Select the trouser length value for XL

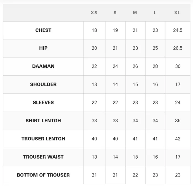click(x=178, y=139)
